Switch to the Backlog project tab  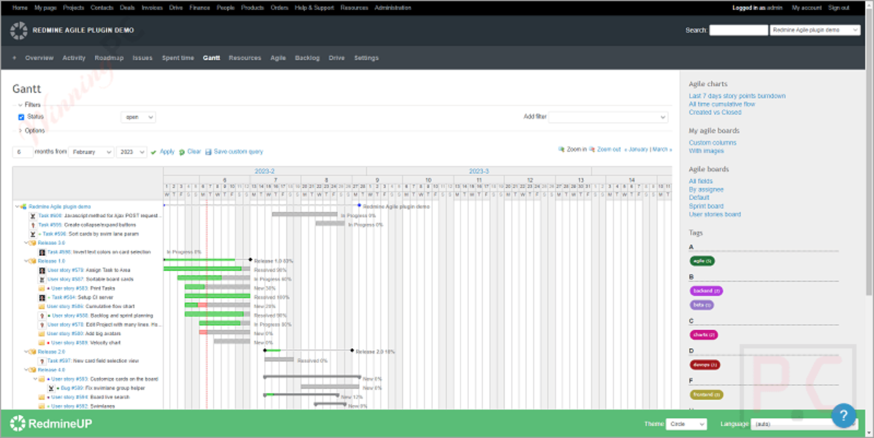(307, 58)
